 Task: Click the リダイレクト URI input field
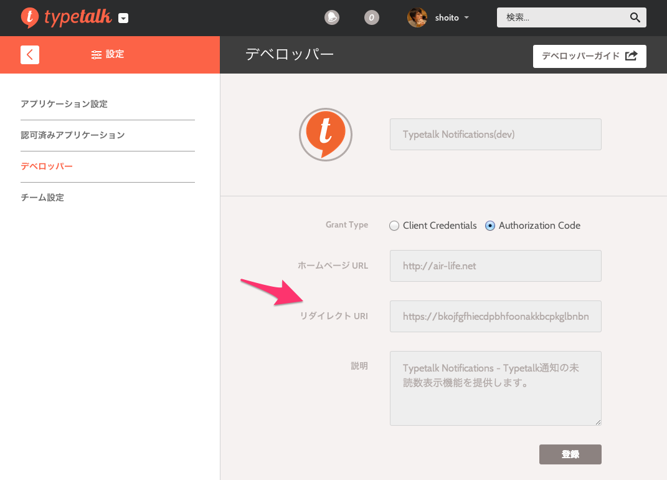[496, 317]
